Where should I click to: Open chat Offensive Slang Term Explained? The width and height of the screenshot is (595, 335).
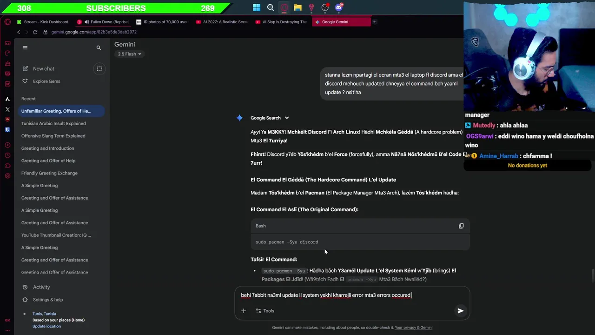click(53, 136)
